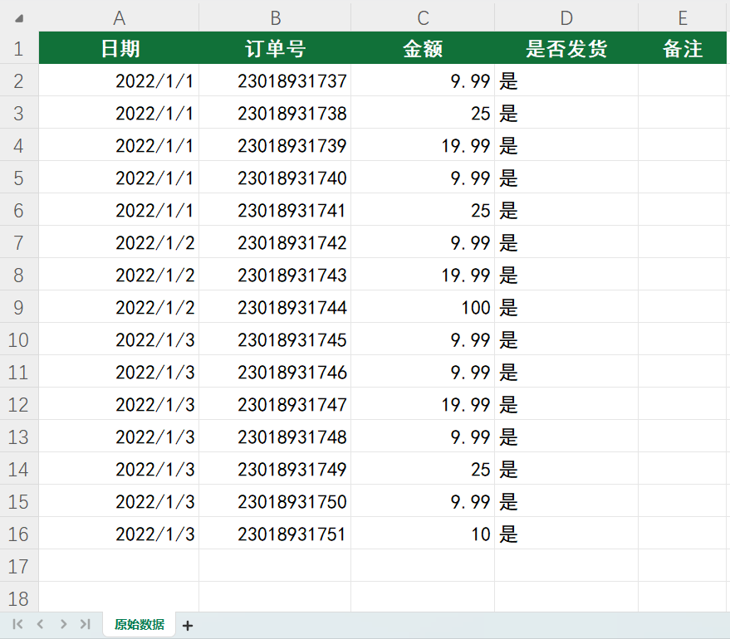The height and width of the screenshot is (639, 730).
Task: Select order number 23018931740 cell
Action: 275,178
